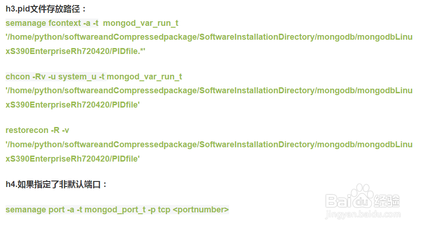Click the "h3.pid文件存放路径" heading

pyautogui.click(x=46, y=9)
